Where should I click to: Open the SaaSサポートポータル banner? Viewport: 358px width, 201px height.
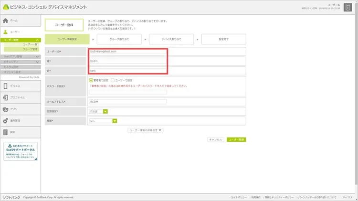[21, 151]
